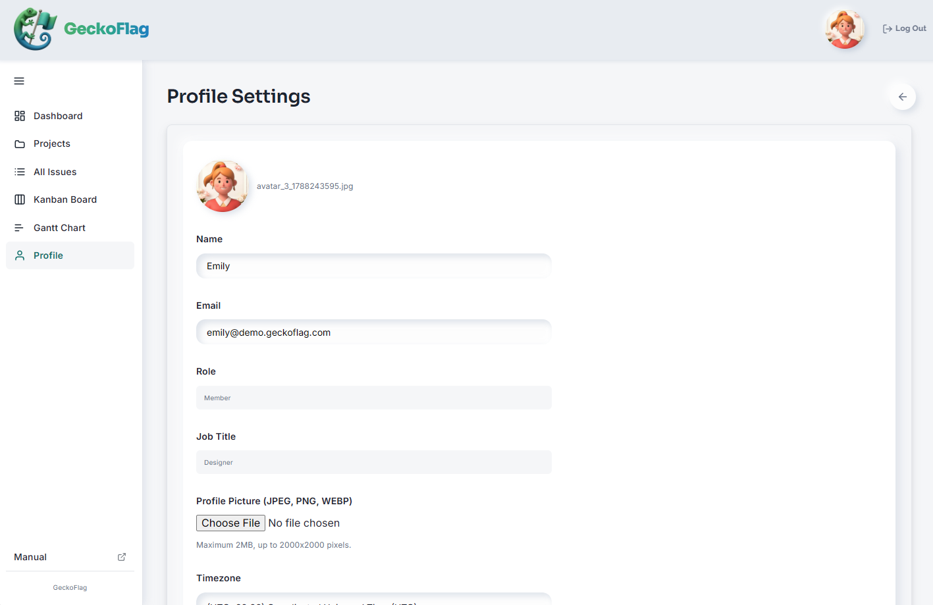The height and width of the screenshot is (605, 933).
Task: Click the 'Maximum 2MB' hint text
Action: coord(274,545)
